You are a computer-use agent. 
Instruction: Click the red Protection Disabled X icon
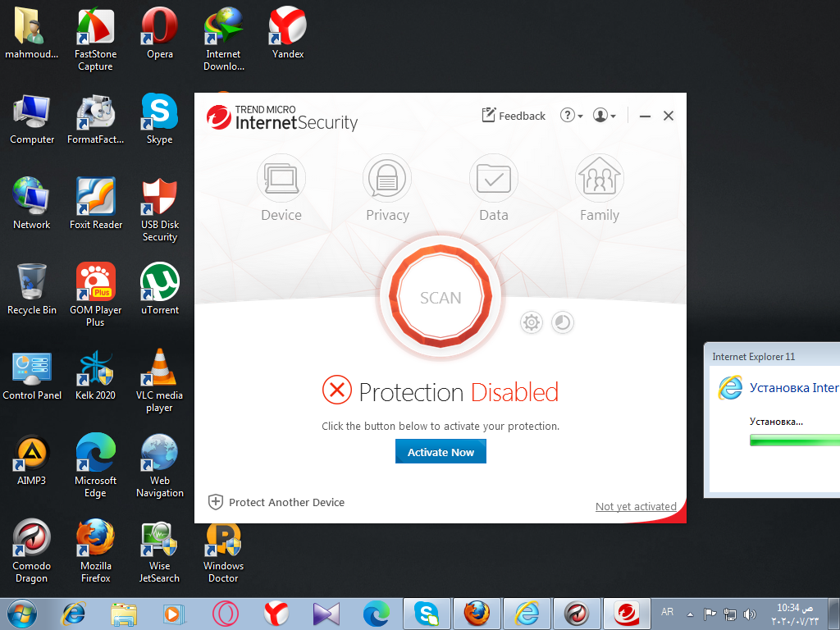[337, 390]
